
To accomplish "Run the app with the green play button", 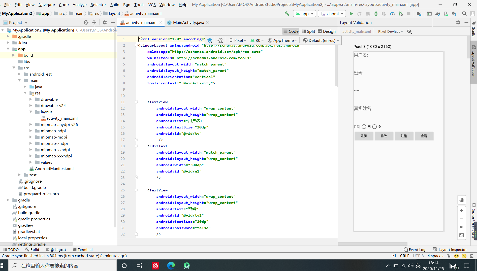I will (x=351, y=14).
